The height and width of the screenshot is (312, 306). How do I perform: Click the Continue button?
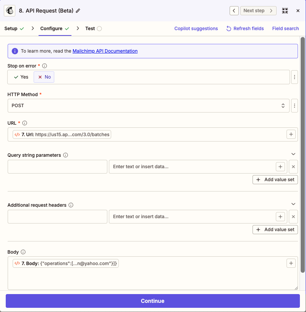tap(153, 301)
